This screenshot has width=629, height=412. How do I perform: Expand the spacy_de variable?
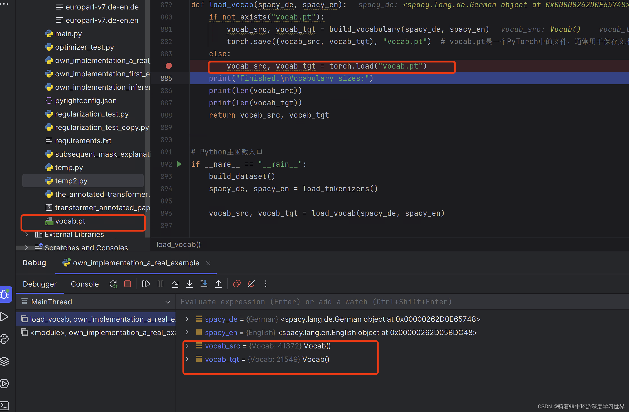point(187,319)
